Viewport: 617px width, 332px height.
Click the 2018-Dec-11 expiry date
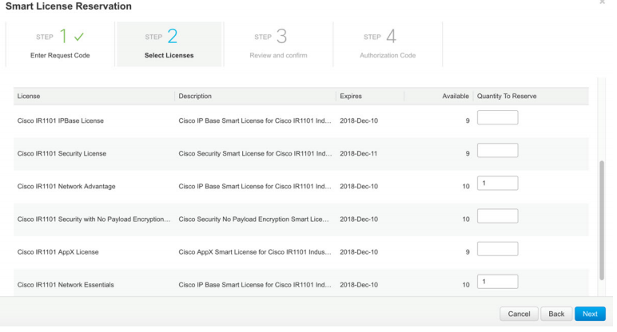click(x=359, y=153)
